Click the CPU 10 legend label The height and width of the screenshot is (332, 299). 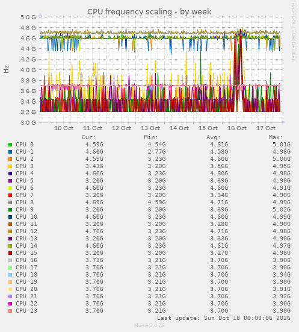[x=26, y=216]
